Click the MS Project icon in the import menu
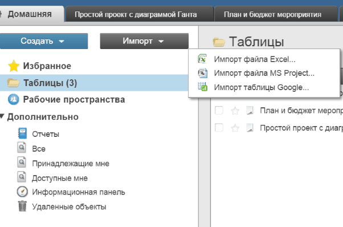This screenshot has width=343, height=227. tap(203, 73)
